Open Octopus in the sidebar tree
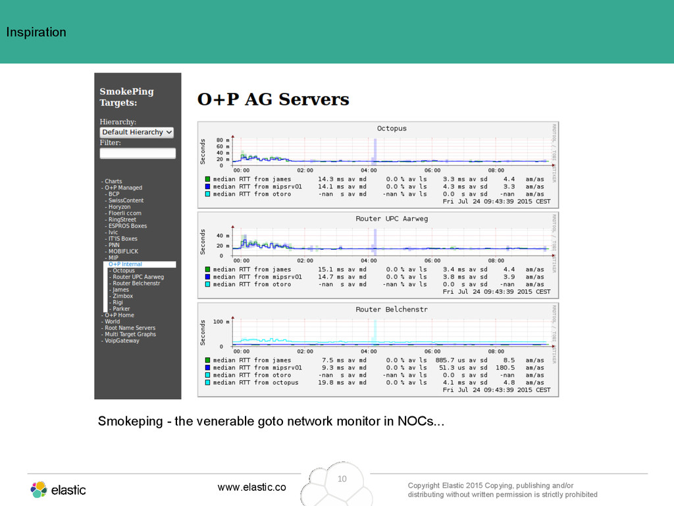Viewport: 674px width, 506px height. coord(124,271)
